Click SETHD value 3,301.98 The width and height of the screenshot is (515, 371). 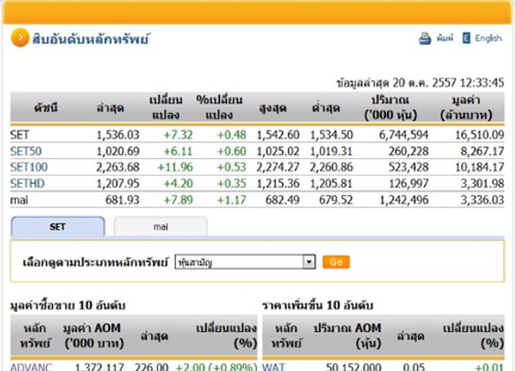(x=482, y=183)
